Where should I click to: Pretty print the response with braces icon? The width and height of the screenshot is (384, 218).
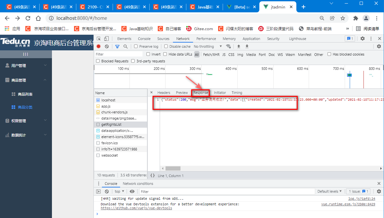(152, 175)
